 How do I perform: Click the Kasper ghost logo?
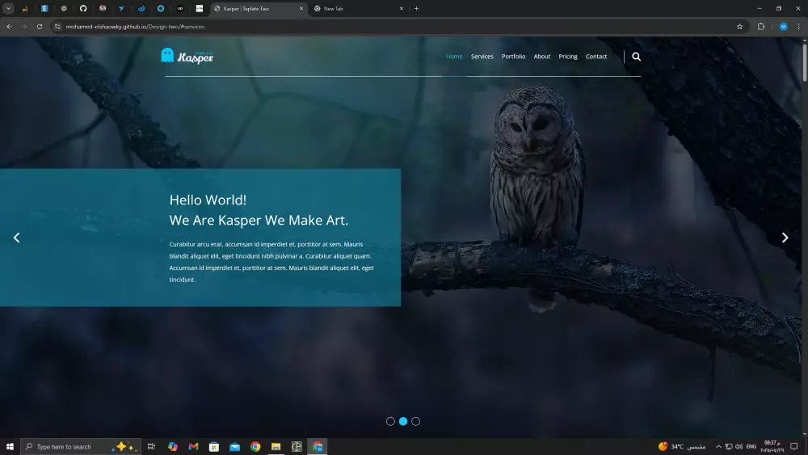187,56
